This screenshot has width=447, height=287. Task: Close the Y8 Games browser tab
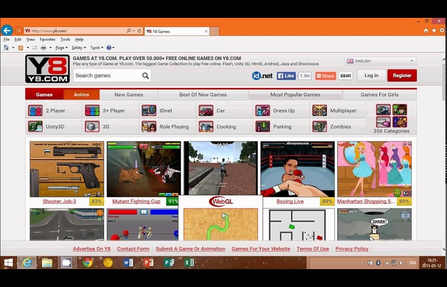206,31
